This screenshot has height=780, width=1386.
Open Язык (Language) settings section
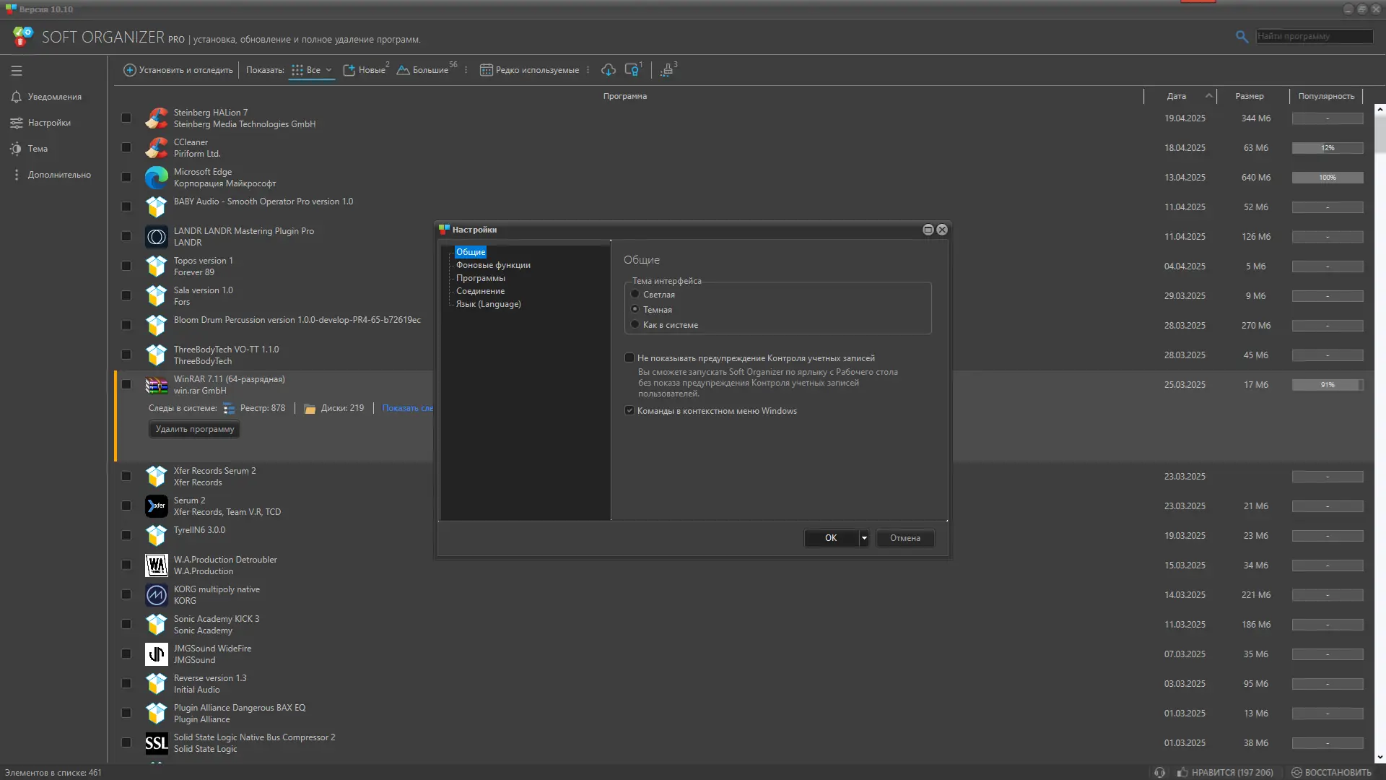point(488,304)
